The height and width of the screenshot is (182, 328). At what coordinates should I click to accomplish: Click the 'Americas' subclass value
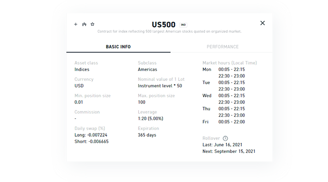coord(147,69)
